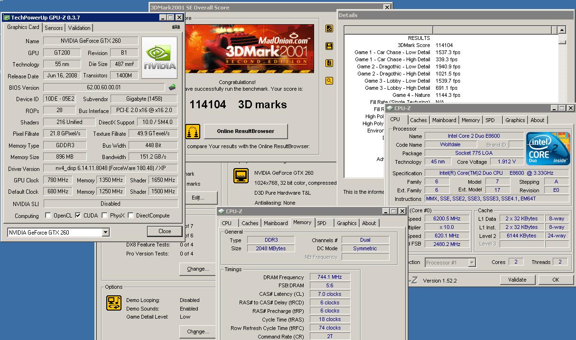This screenshot has width=576, height=340.
Task: Open the GPU selection dropdown in GPU-Z
Action: point(105,233)
